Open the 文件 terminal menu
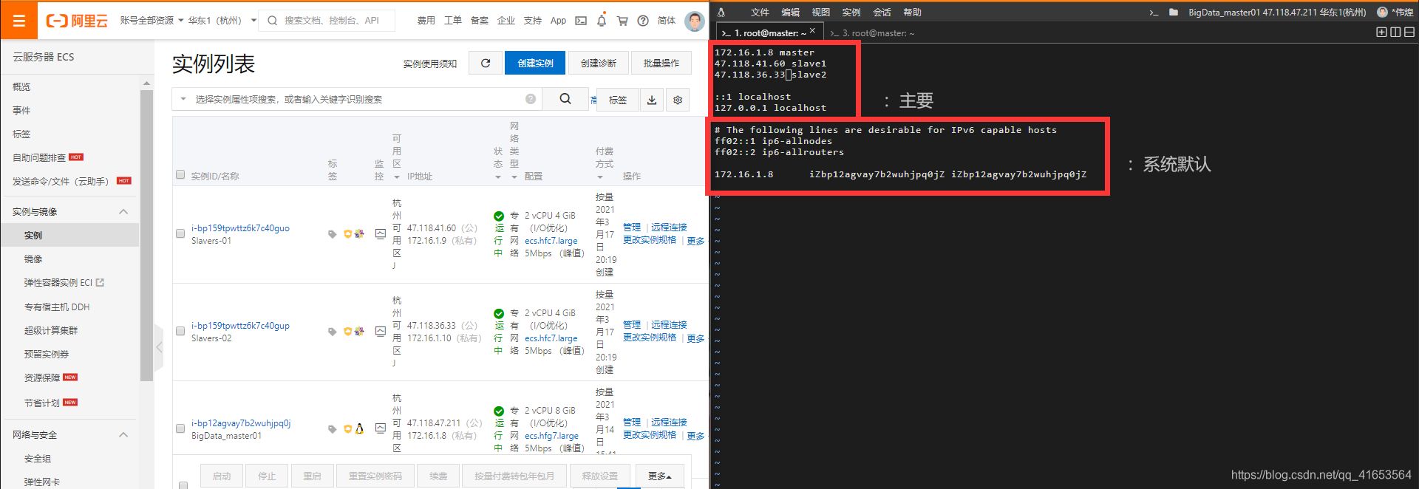This screenshot has height=489, width=1419. coord(760,13)
